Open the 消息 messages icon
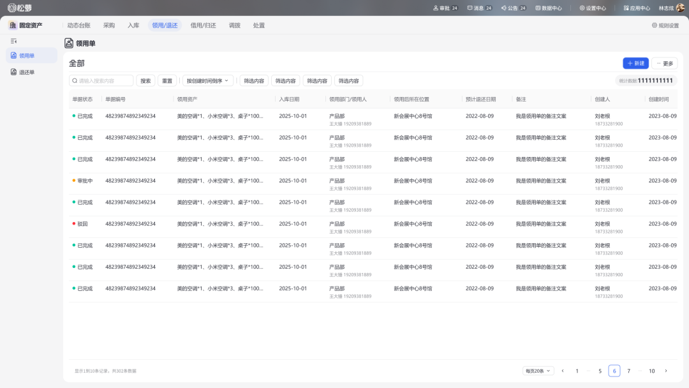 point(470,8)
